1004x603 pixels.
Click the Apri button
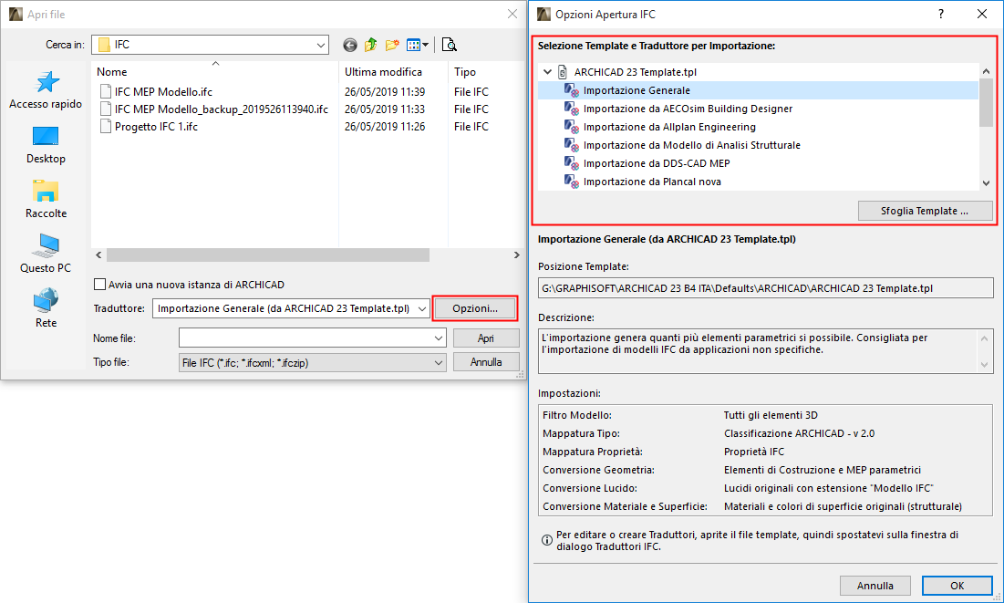tap(486, 338)
